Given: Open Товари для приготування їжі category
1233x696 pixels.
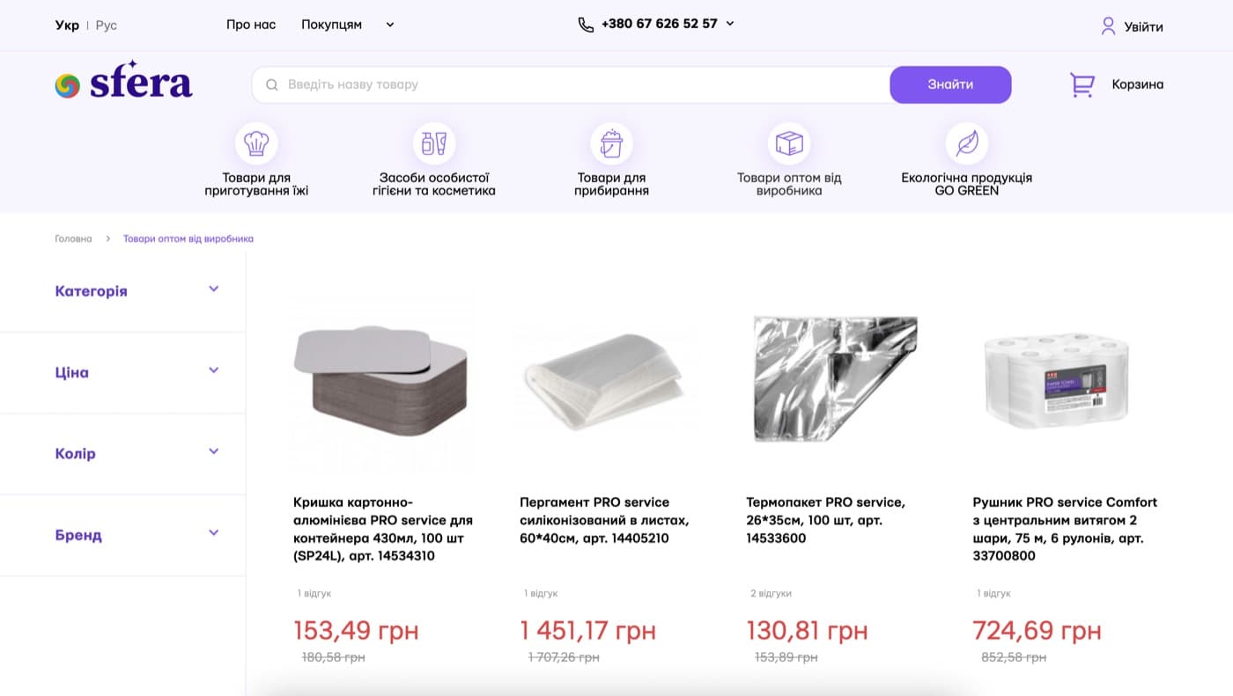Looking at the screenshot, I should click(256, 184).
